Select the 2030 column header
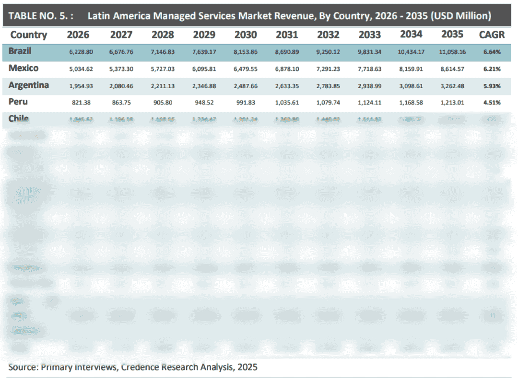 pos(246,35)
